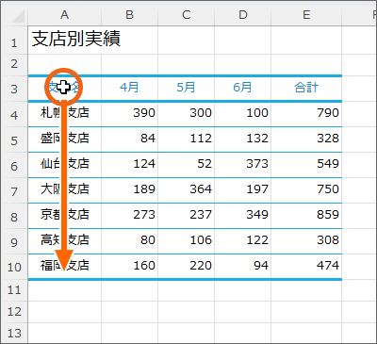This screenshot has width=377, height=344.
Task: Click cell with value 84
Action: [129, 139]
